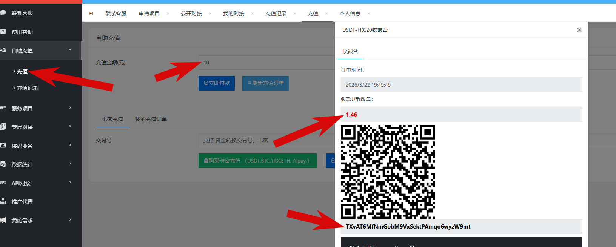Click the 我的需求 megaphone icon

coord(3,220)
